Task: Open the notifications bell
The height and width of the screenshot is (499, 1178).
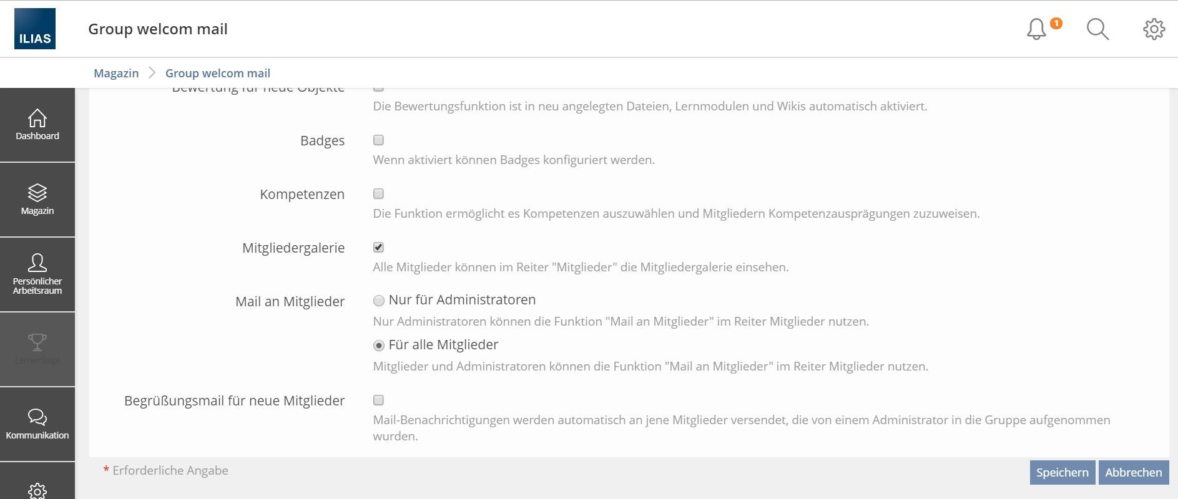Action: [1036, 29]
